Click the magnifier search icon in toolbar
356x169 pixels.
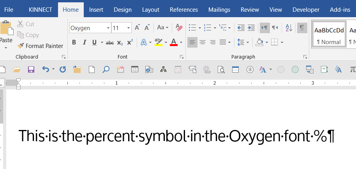(106, 69)
